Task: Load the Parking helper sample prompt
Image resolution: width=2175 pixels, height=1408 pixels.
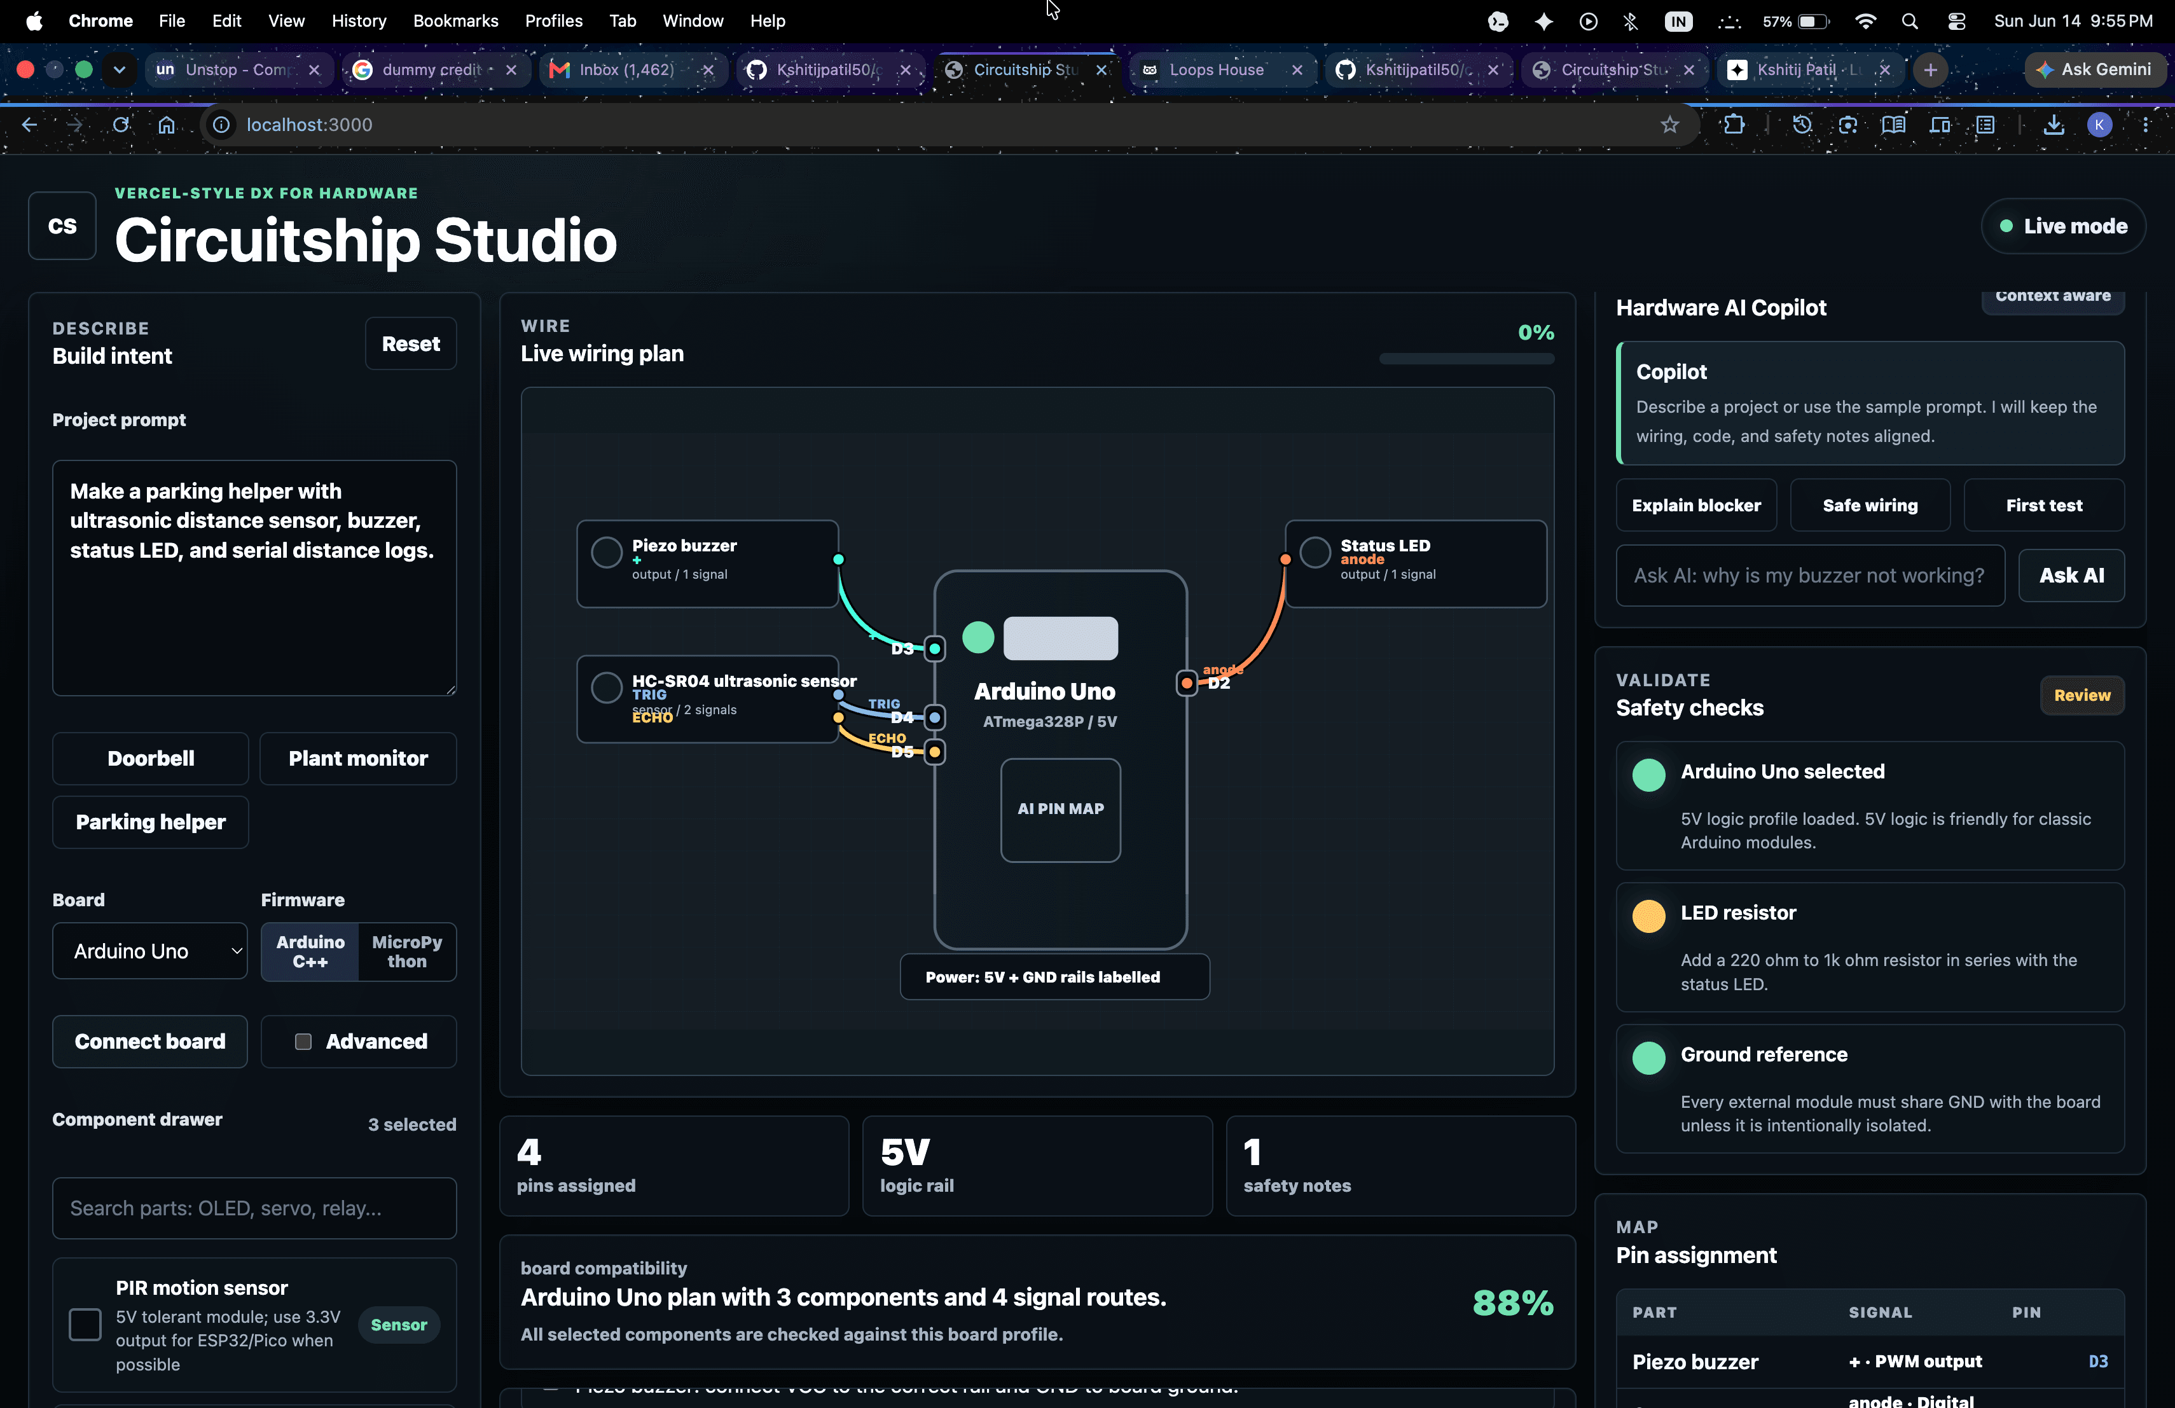Action: [151, 822]
